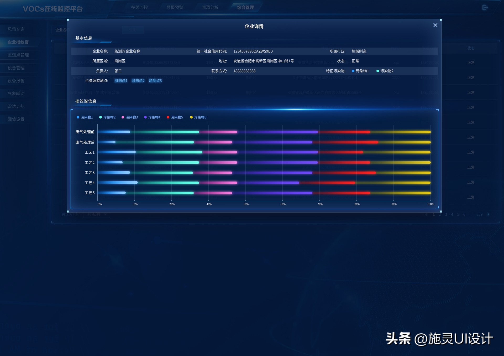This screenshot has height=356, width=504.
Task: Click the 废气处理前 bar for 污染物5
Action: [x=344, y=132]
